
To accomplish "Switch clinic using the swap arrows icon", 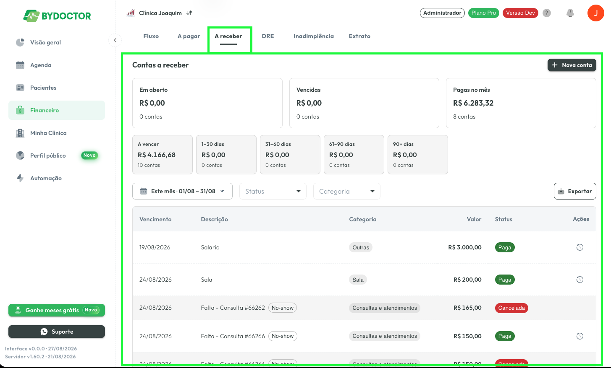I will (189, 13).
